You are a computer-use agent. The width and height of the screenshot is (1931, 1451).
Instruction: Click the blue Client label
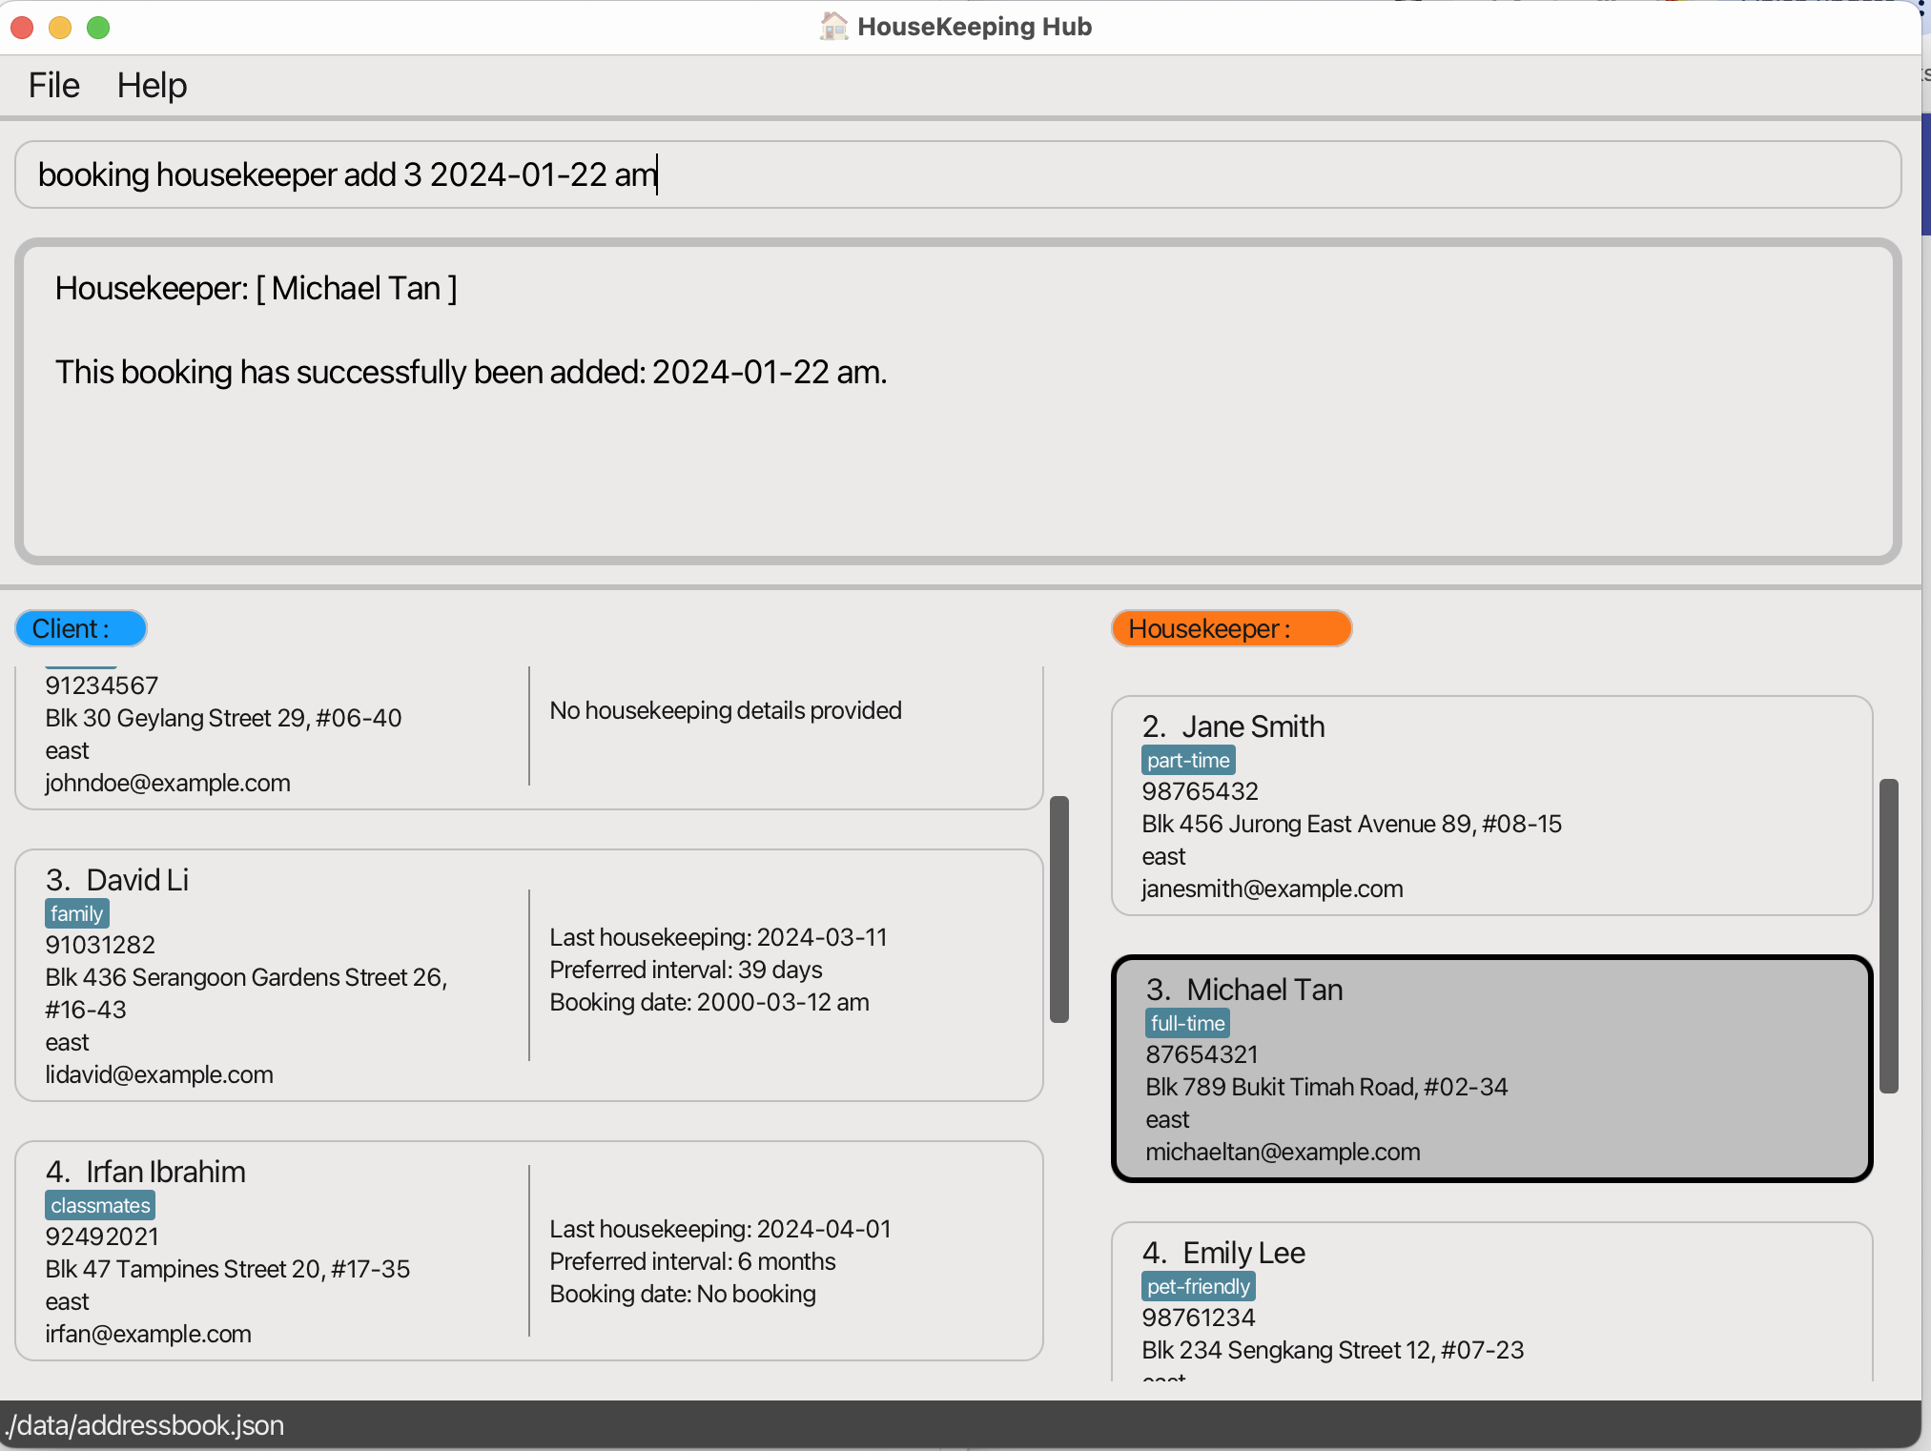click(80, 628)
